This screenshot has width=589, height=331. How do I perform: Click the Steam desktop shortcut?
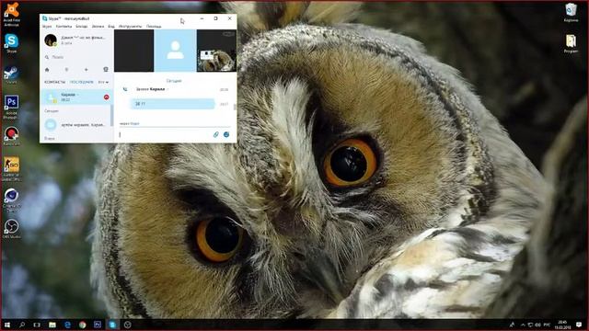click(x=11, y=74)
